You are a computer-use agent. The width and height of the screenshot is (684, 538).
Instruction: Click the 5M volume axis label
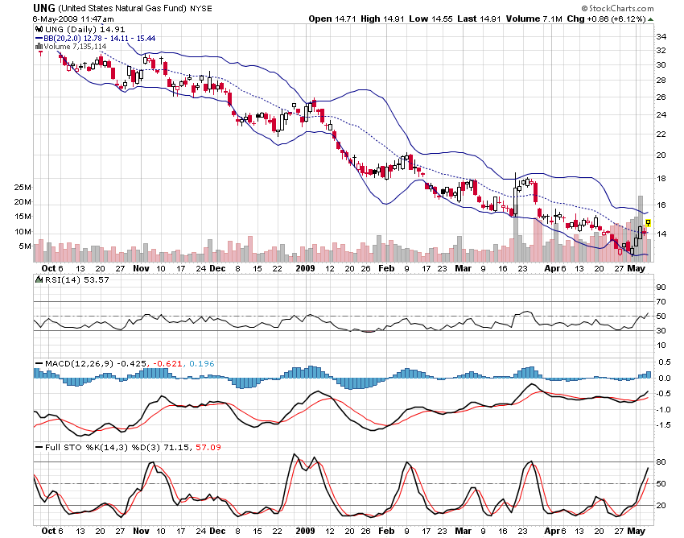pyautogui.click(x=25, y=246)
